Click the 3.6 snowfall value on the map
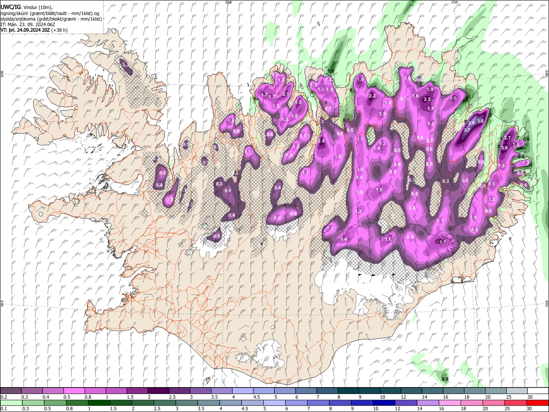This screenshot has width=549, height=412. [480, 121]
